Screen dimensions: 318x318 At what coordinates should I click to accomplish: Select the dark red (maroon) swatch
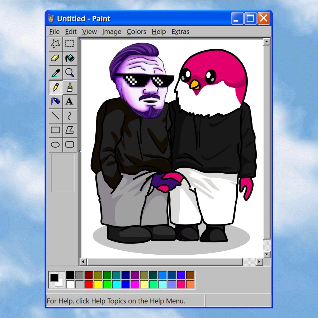pyautogui.click(x=89, y=275)
